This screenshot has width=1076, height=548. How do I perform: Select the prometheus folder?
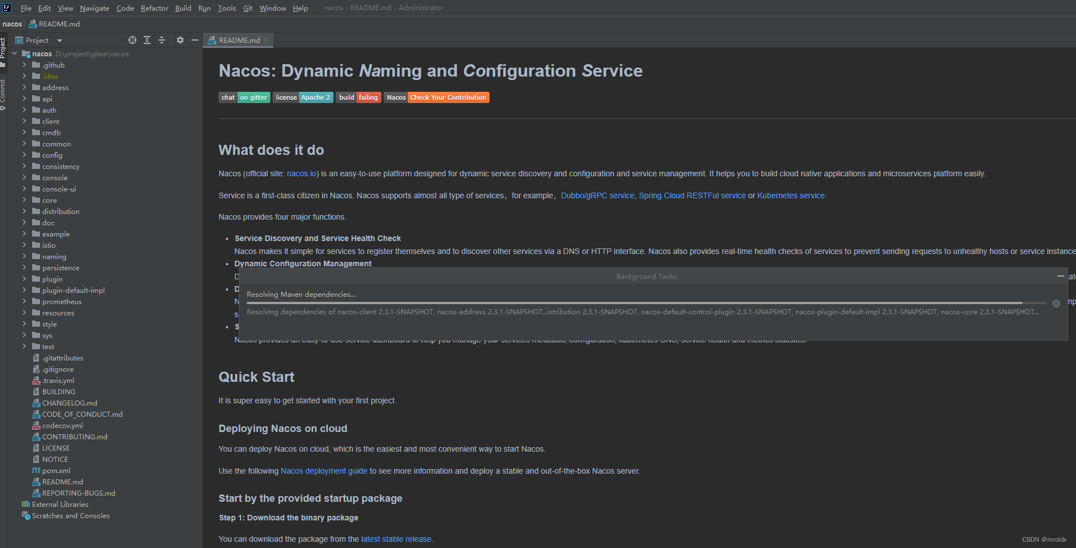pos(57,302)
